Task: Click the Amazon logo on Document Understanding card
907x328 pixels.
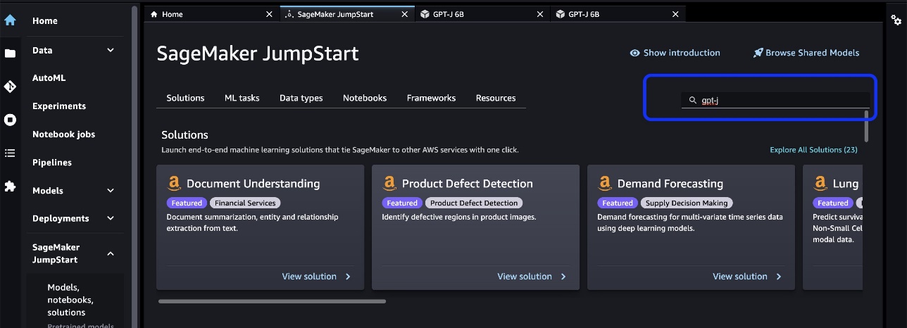Action: click(x=174, y=184)
